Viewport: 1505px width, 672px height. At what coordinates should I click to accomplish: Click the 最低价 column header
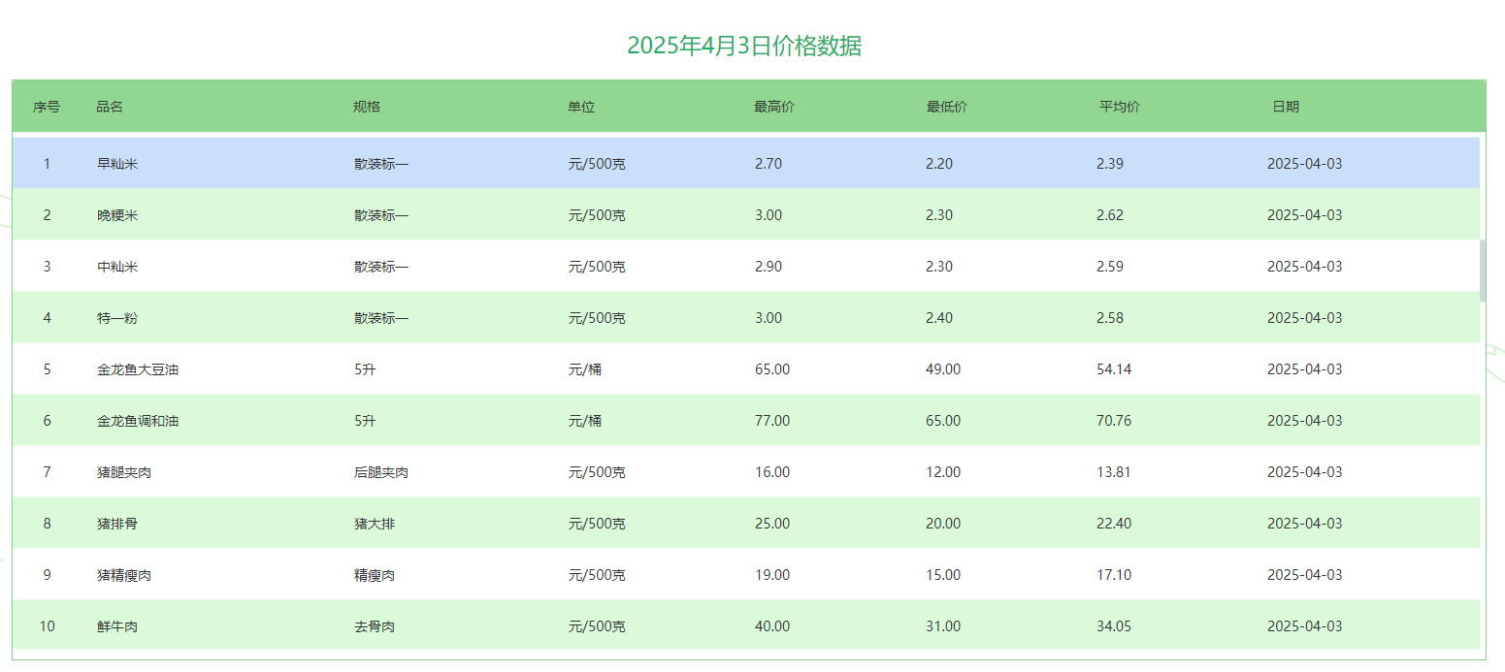pos(947,107)
